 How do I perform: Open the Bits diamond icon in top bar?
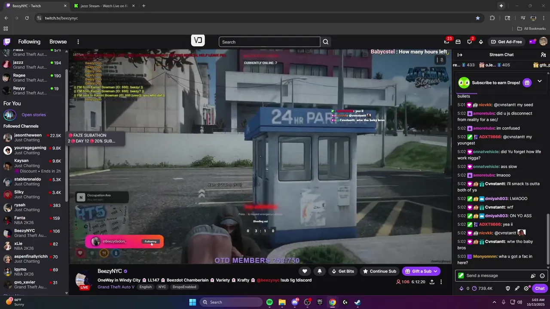[x=481, y=42]
